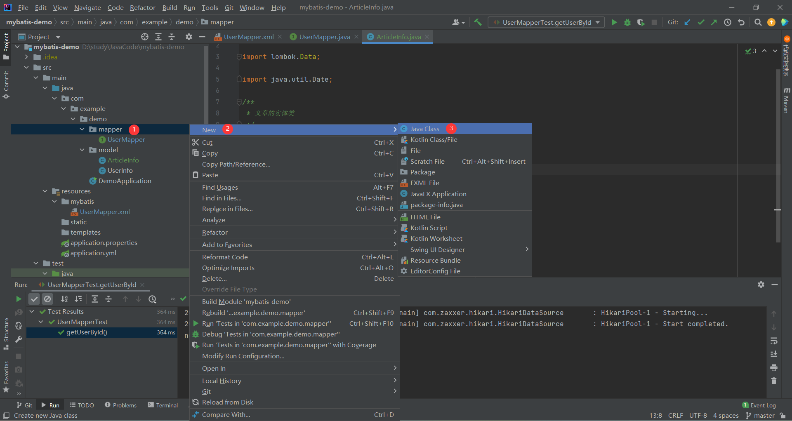792x421 pixels.
Task: Click the Git push arrow icon
Action: pos(714,22)
